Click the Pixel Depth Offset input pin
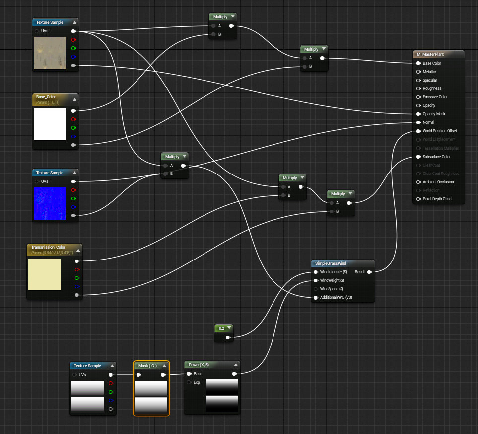The width and height of the screenshot is (478, 434). click(x=418, y=199)
